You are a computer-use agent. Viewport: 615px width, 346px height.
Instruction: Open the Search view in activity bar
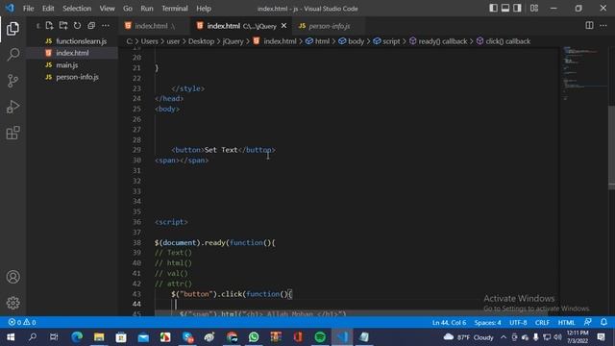pos(12,55)
